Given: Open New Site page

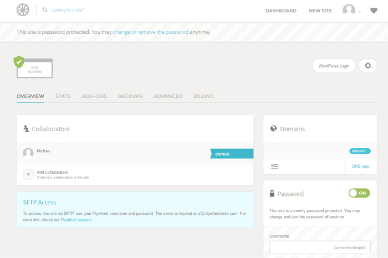Looking at the screenshot, I should pos(320,11).
